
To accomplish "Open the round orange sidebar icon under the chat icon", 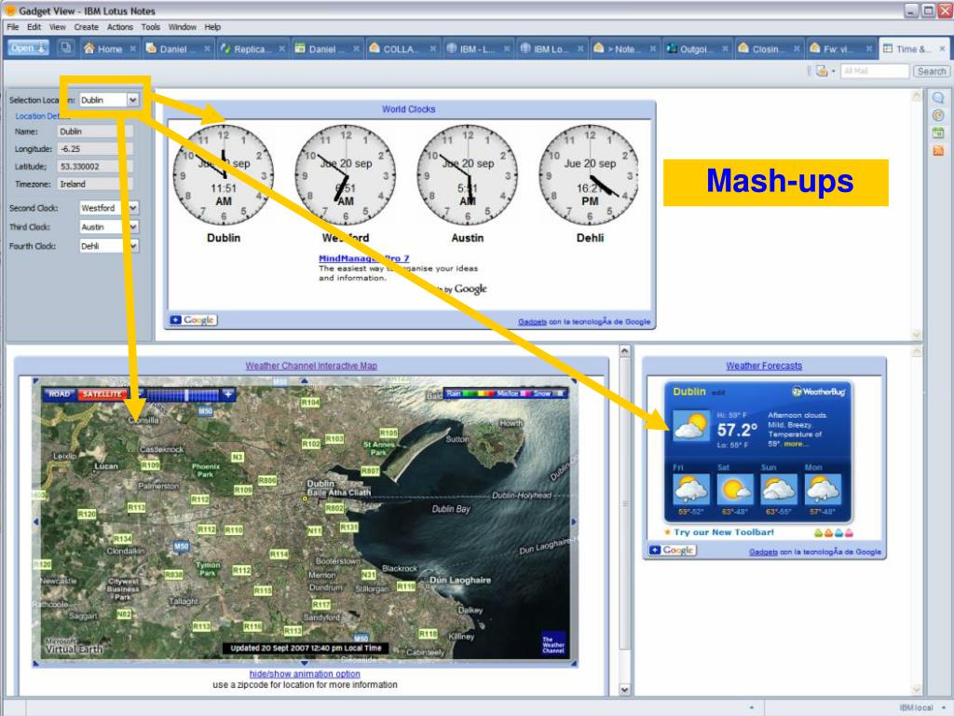I will (938, 115).
